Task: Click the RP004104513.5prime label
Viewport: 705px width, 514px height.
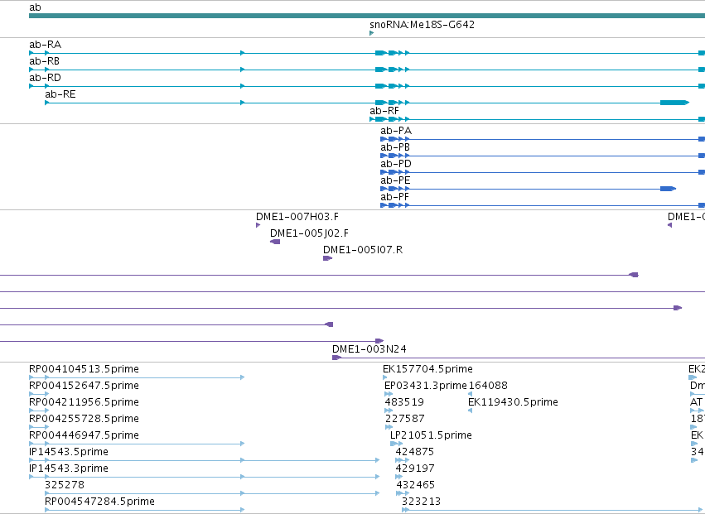Action: tap(84, 369)
